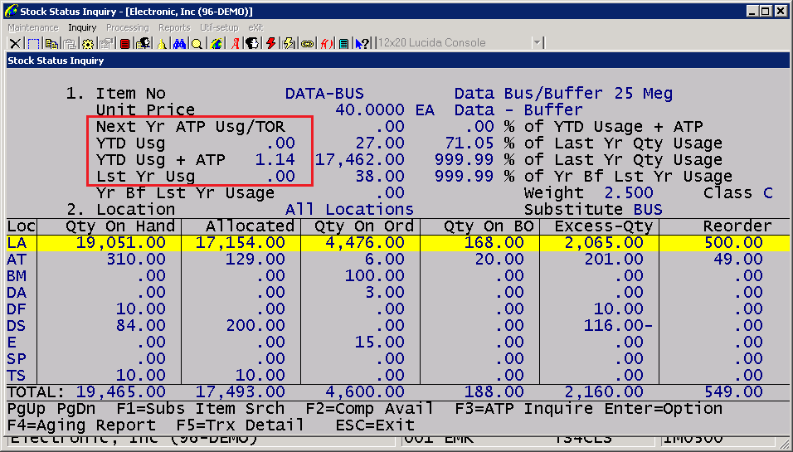Open the Reports menu
Image resolution: width=793 pixels, height=452 pixels.
174,27
